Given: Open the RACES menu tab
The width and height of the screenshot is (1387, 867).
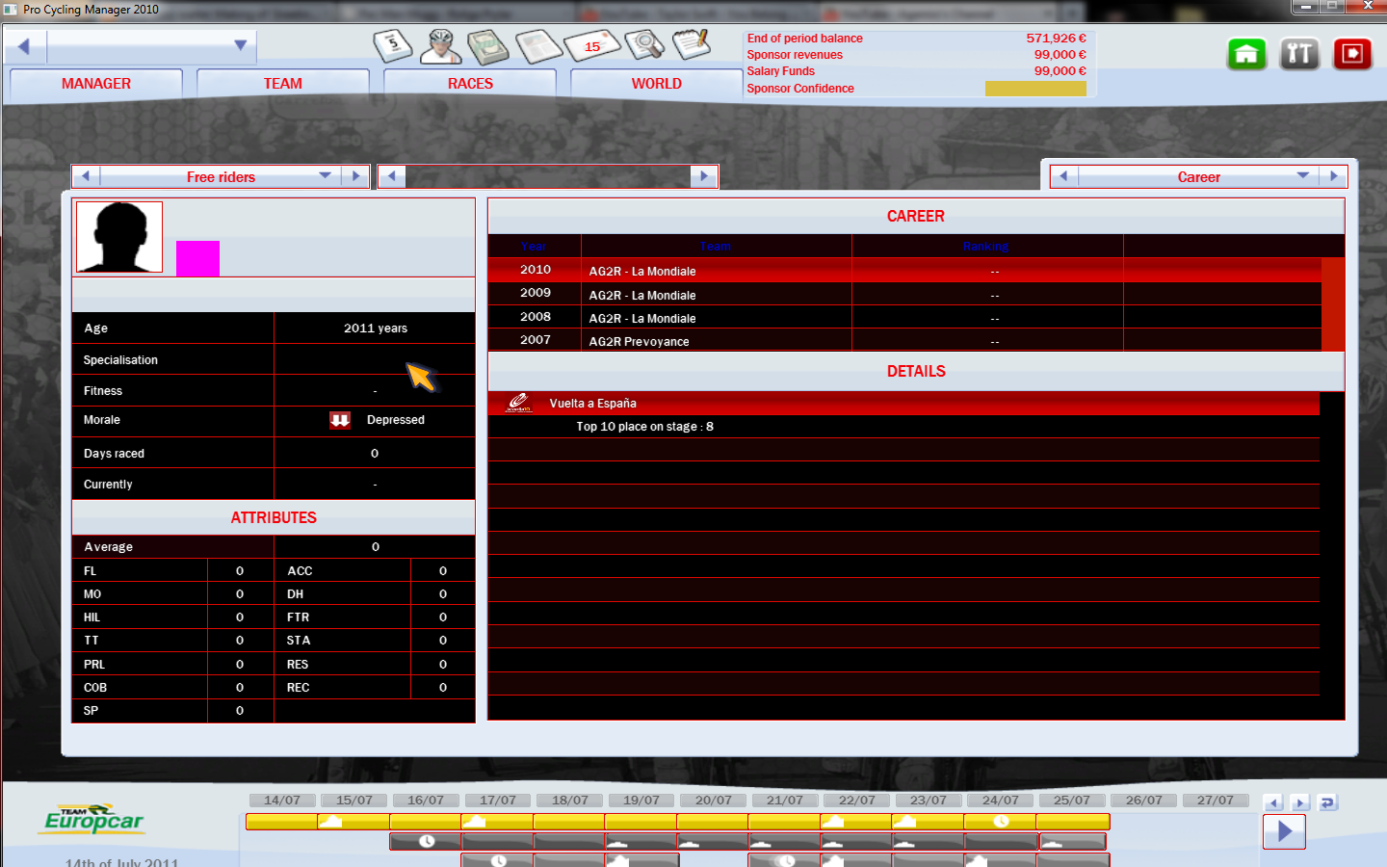Looking at the screenshot, I should click(470, 84).
